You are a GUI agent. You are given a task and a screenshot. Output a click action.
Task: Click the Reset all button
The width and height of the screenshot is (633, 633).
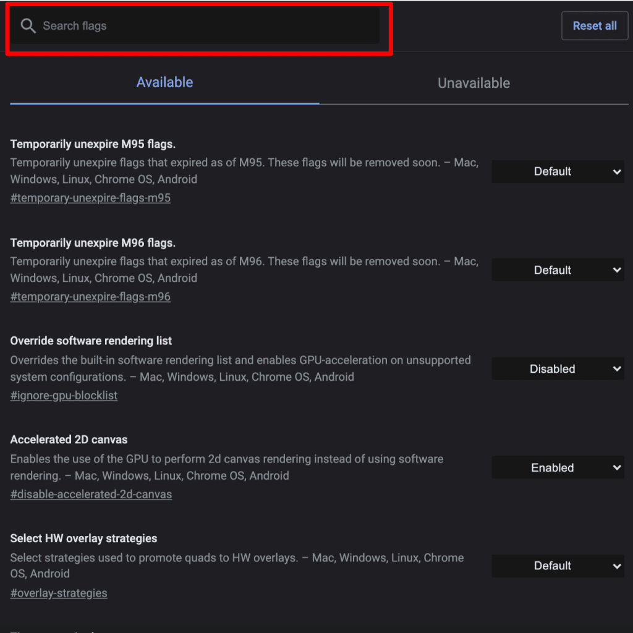coord(594,26)
